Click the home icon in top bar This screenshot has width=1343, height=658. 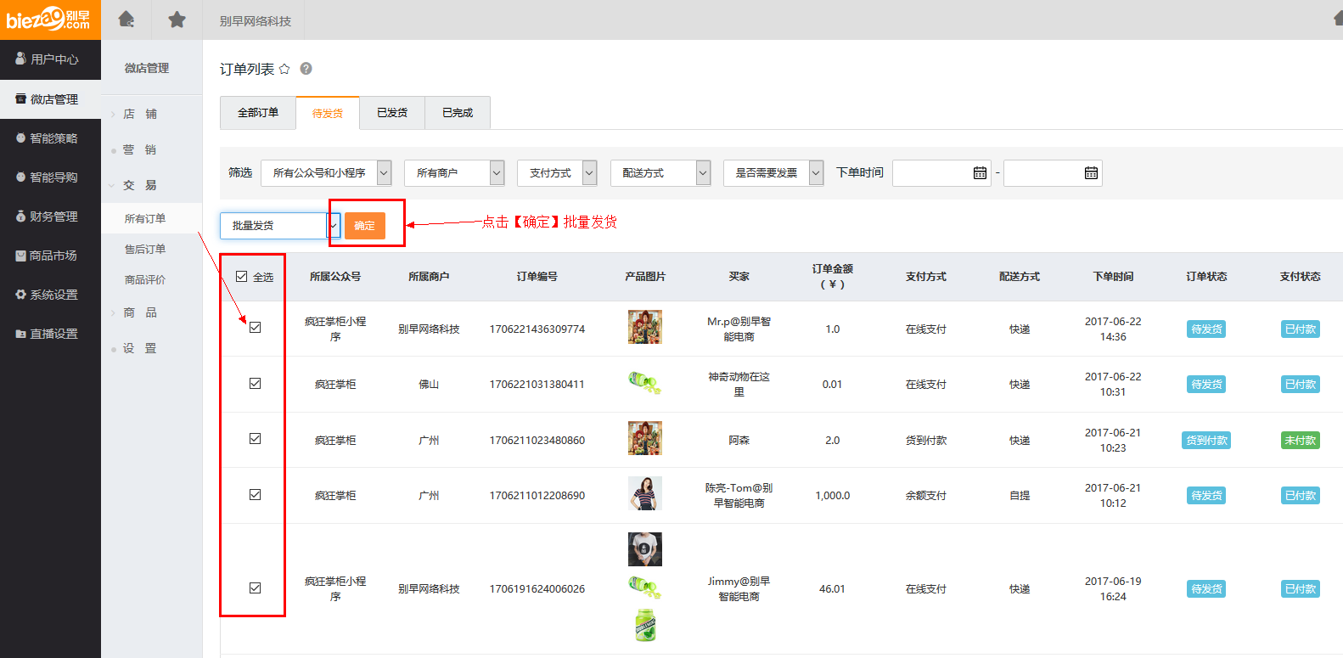tap(126, 20)
